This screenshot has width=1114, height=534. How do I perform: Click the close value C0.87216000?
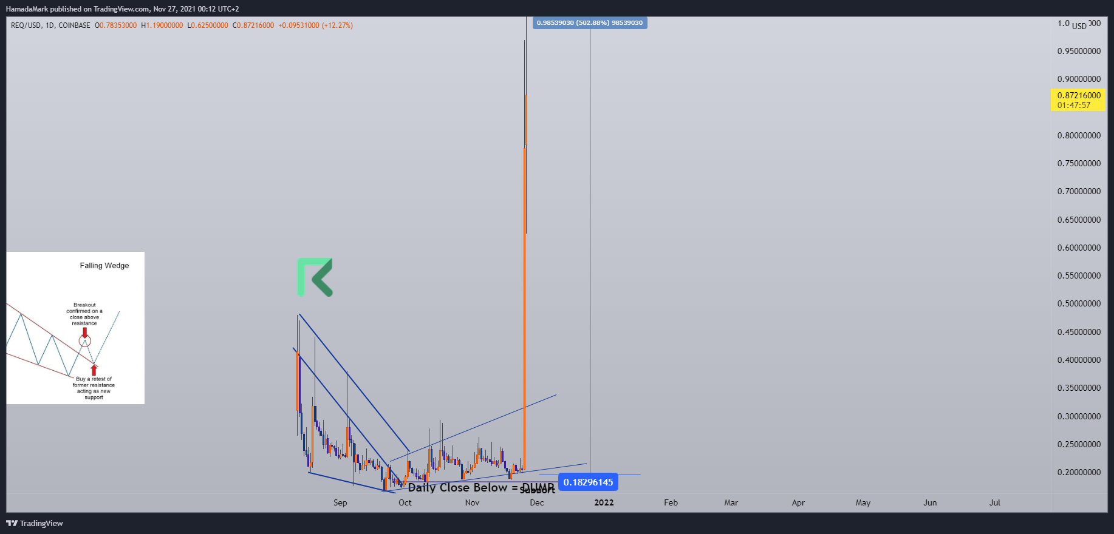(x=253, y=25)
